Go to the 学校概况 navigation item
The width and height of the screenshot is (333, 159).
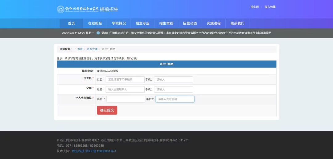pos(119,23)
